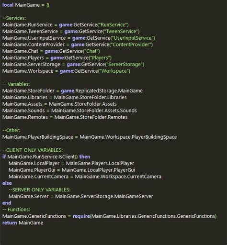
Task: Click the "--Services:" comment line
Action: pos(14,18)
